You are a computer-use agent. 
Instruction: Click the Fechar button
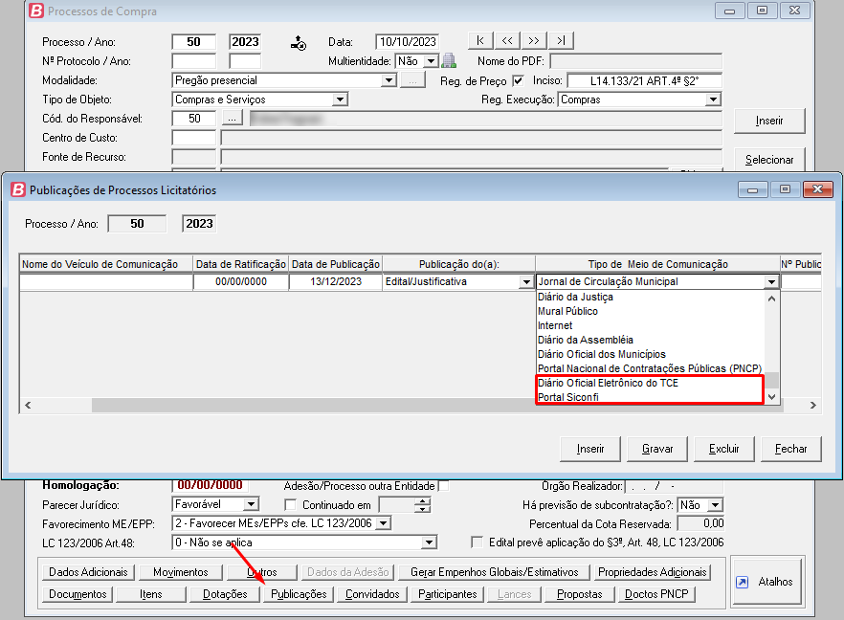(791, 449)
